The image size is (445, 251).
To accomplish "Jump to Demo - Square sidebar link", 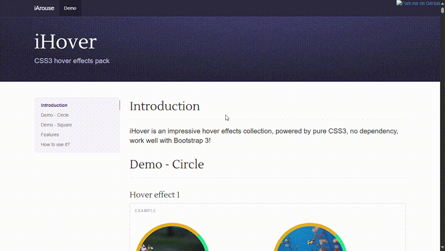I will [56, 125].
